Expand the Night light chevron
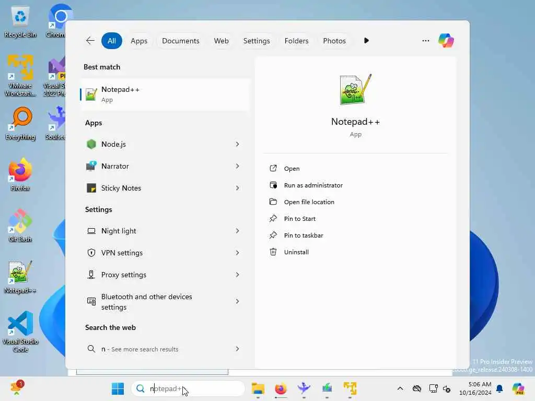This screenshot has height=401, width=535. tap(237, 231)
